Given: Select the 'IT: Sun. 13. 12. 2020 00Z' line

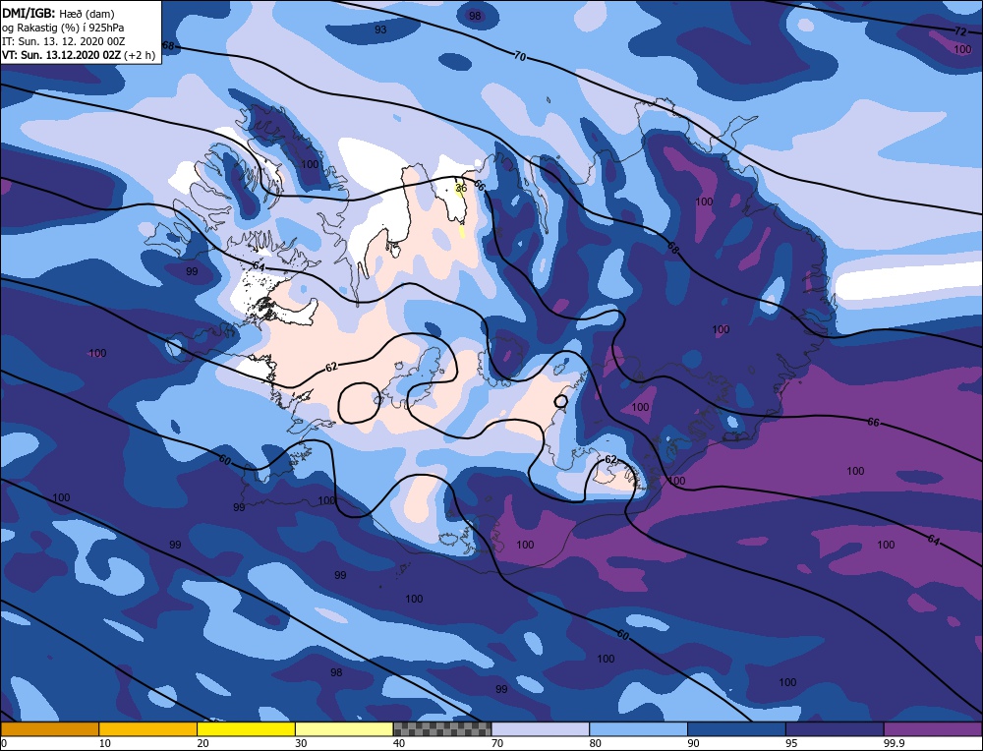Looking at the screenshot, I should click(63, 41).
